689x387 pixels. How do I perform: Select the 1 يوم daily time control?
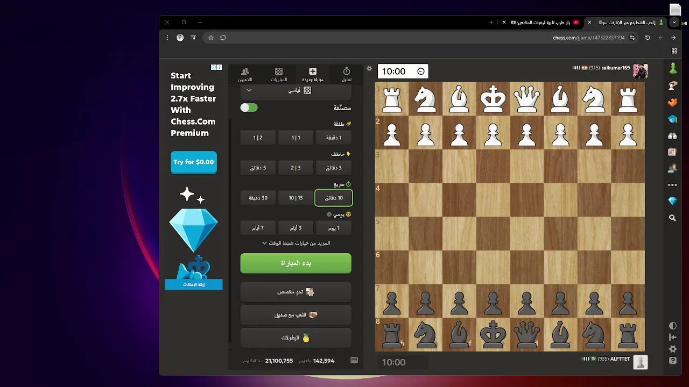pyautogui.click(x=334, y=228)
